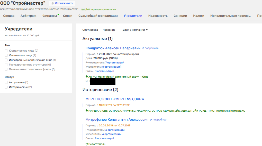Toggle the Физические лица checkbox
This screenshot has width=262, height=146.
pos(6,55)
